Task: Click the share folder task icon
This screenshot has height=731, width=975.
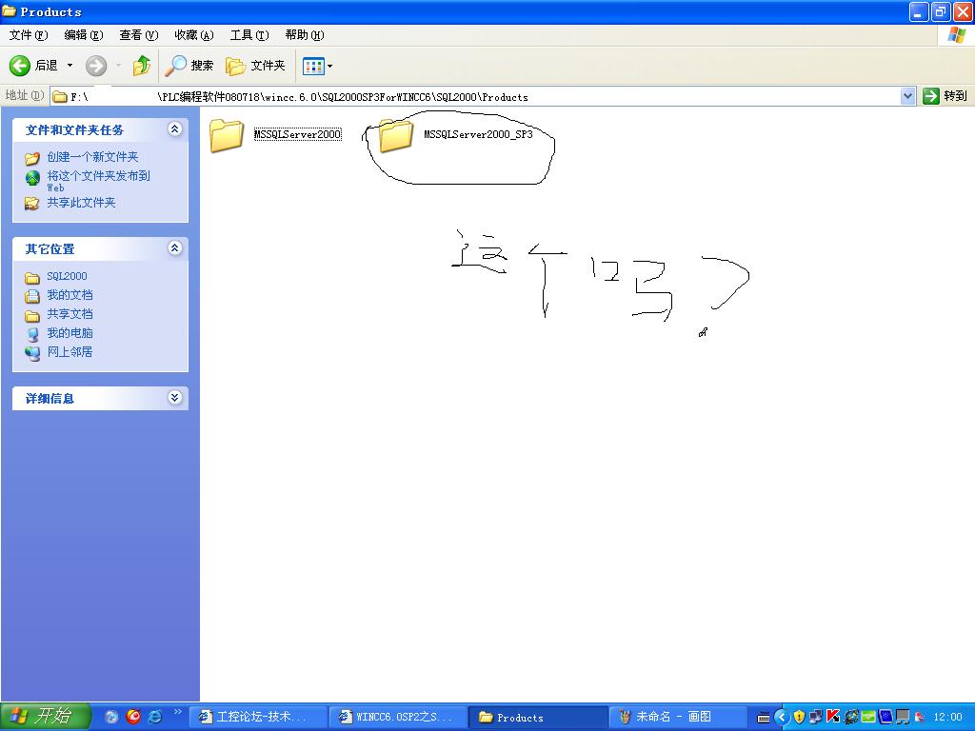Action: click(32, 204)
